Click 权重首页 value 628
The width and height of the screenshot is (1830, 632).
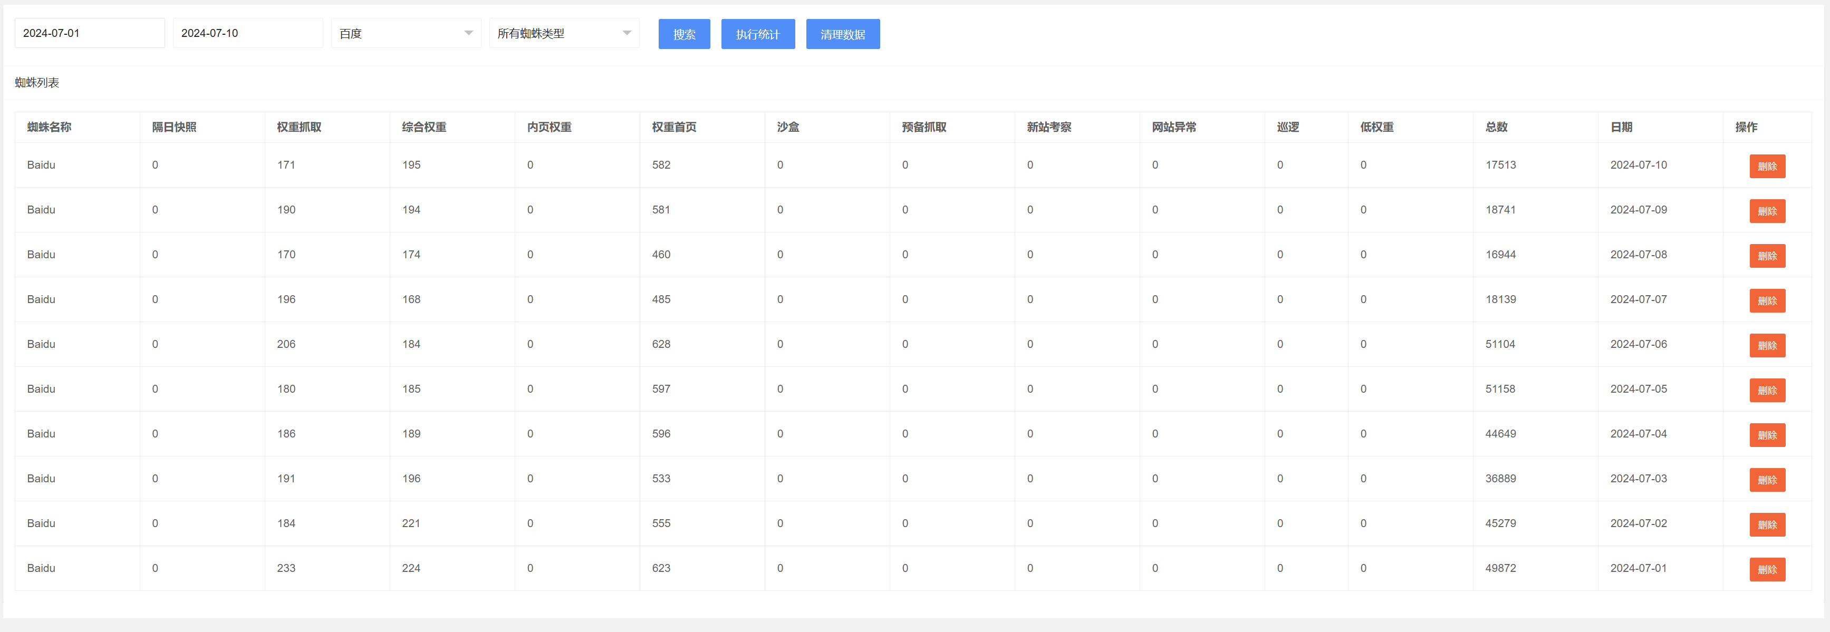click(661, 344)
